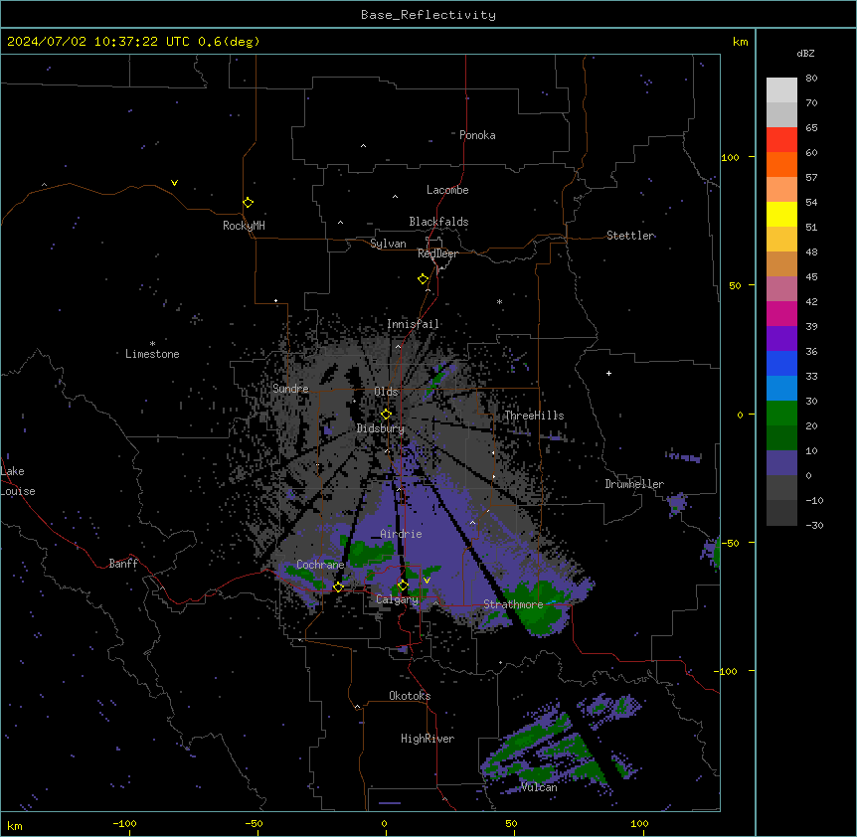Click the Base_Reflectivity title text
The width and height of the screenshot is (857, 837).
[428, 15]
